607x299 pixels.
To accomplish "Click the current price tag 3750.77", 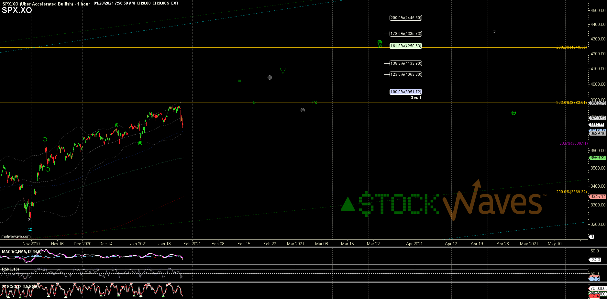I will click(597, 125).
